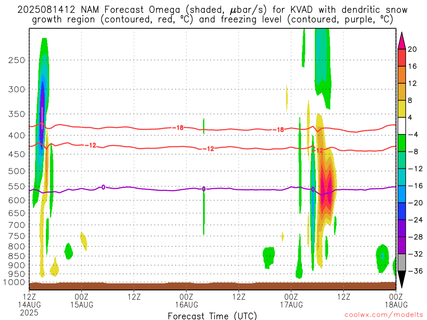Click the colorbar label 20
Viewport: 427px width, 320px height.
pyautogui.click(x=412, y=49)
